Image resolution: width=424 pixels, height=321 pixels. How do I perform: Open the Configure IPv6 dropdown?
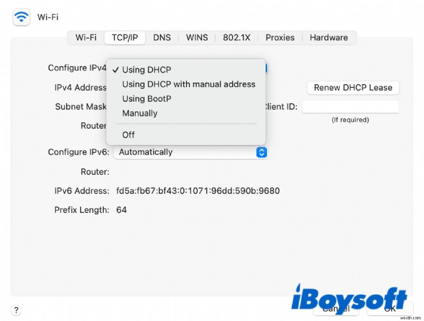point(191,152)
